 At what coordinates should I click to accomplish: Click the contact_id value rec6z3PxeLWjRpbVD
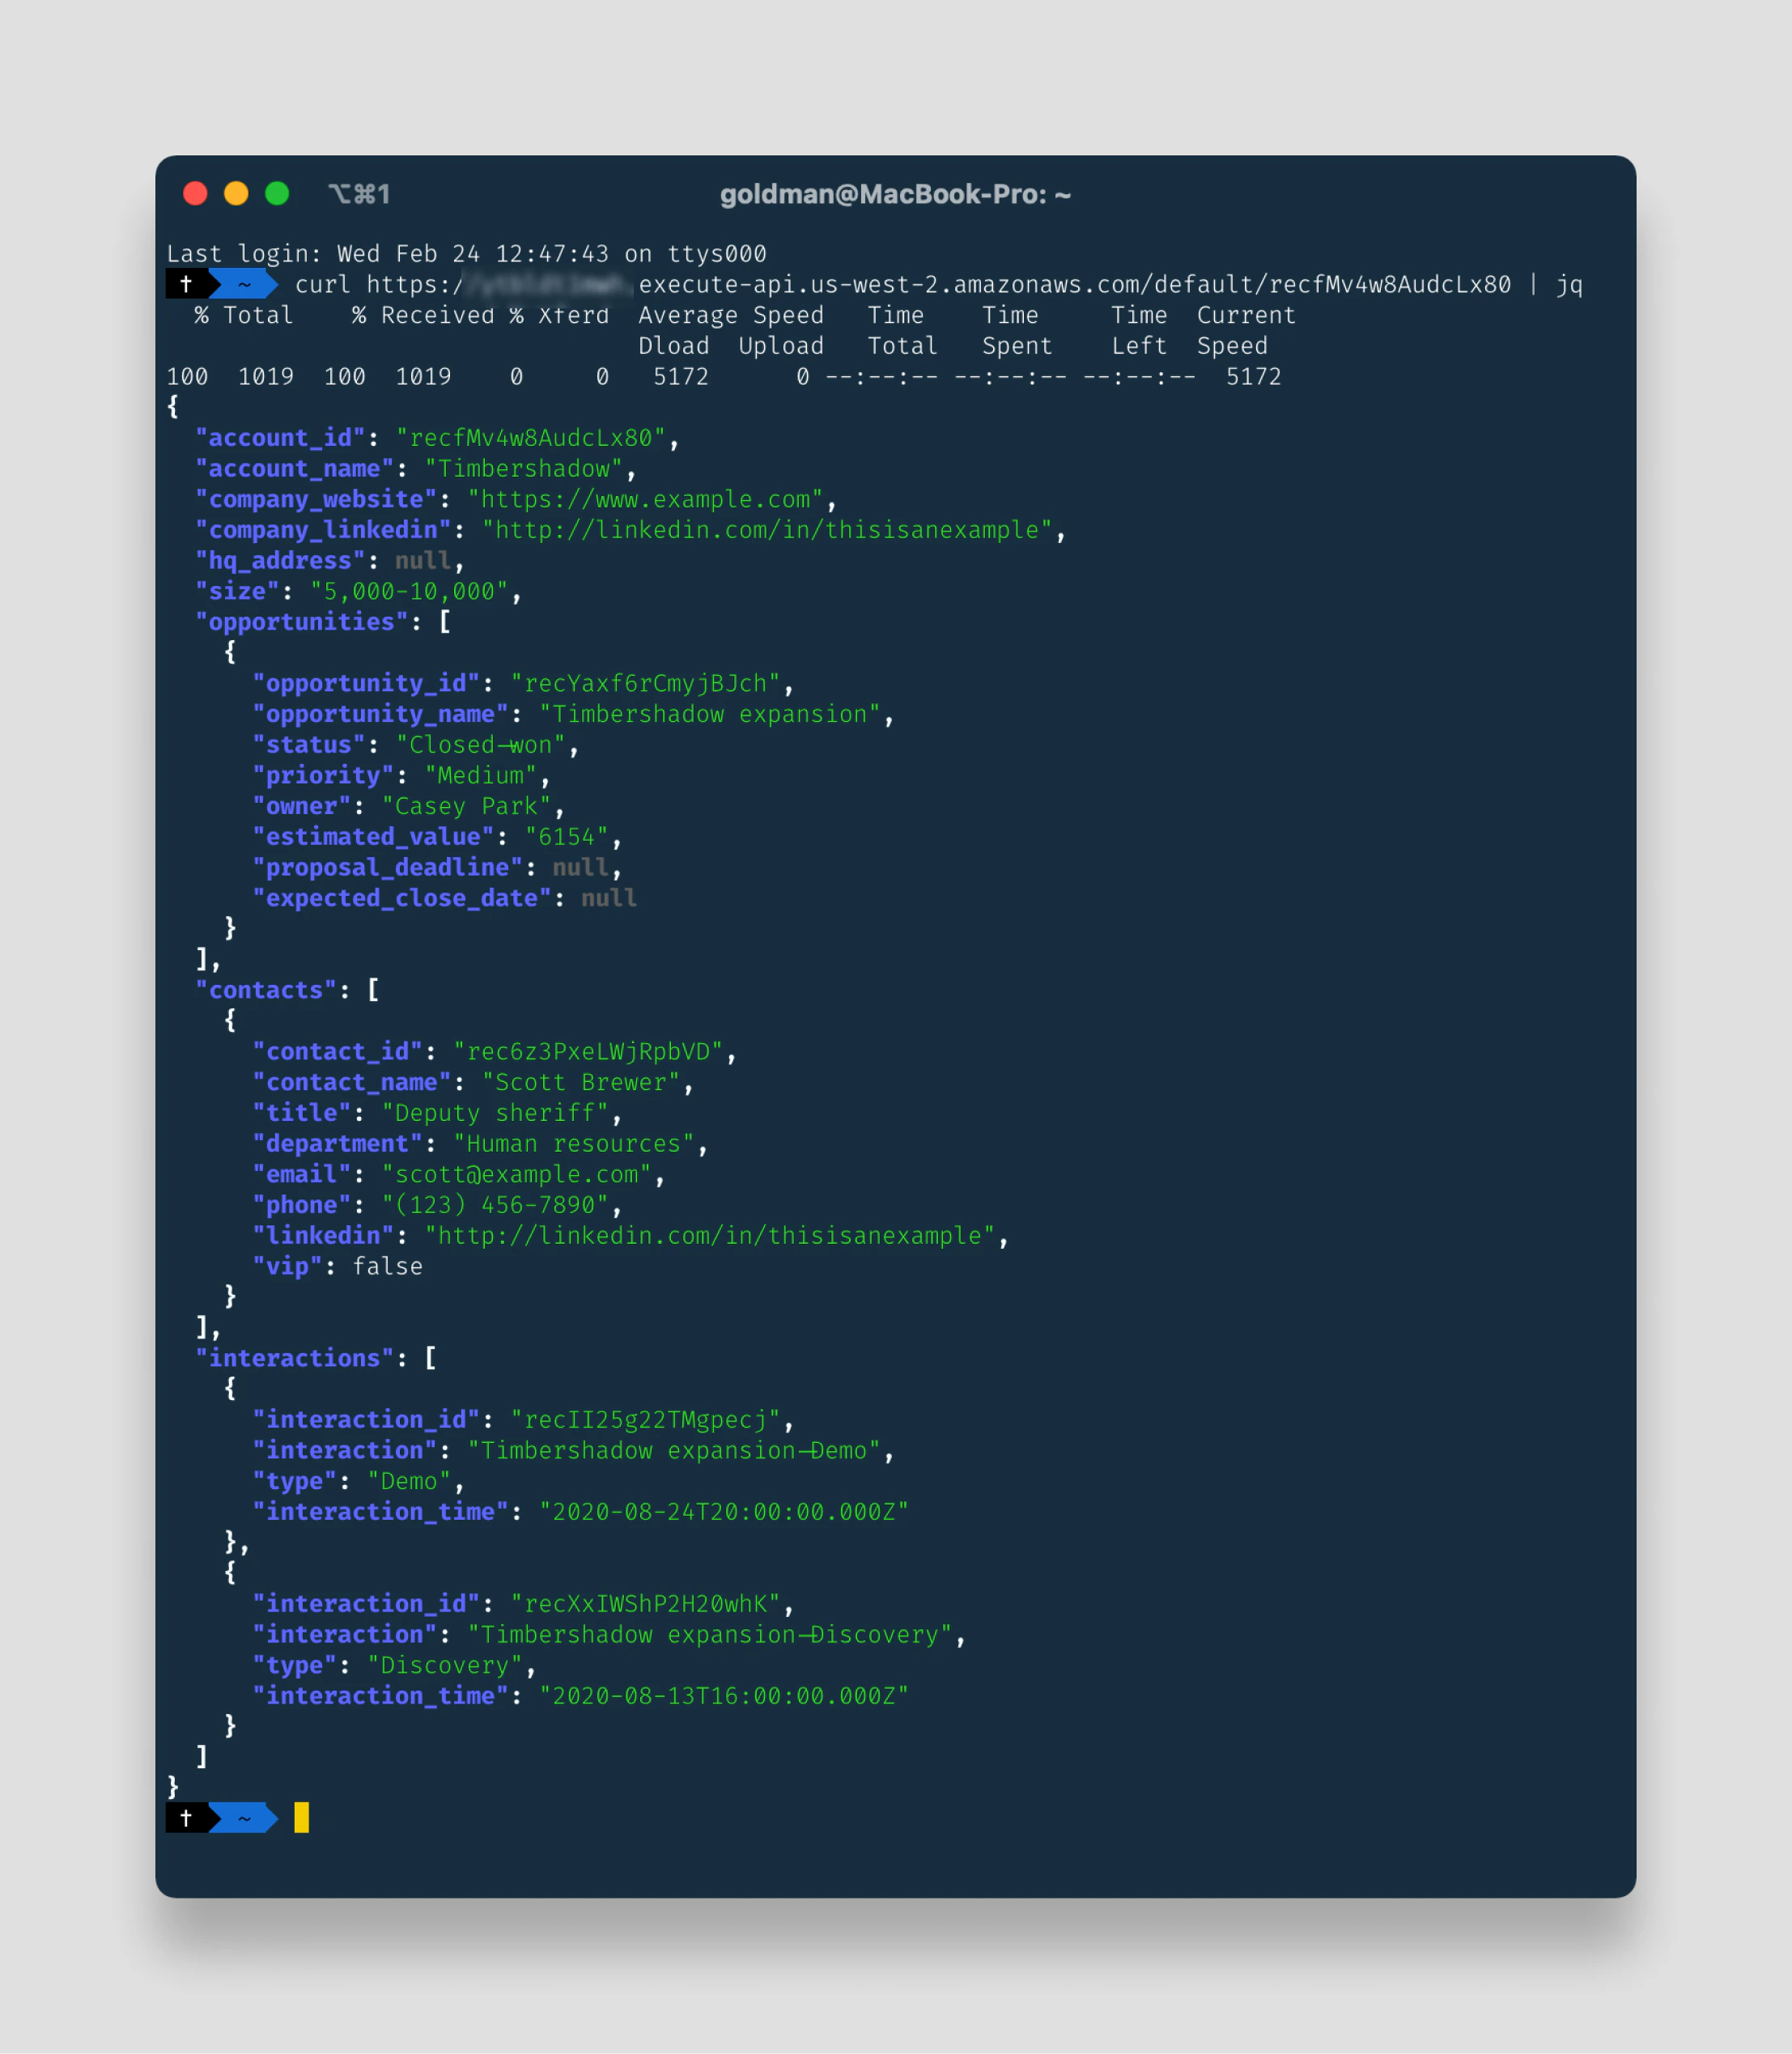tap(588, 1052)
